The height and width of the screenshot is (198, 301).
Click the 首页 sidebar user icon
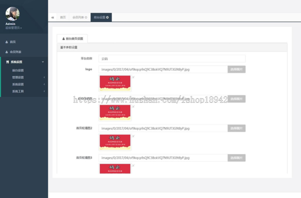tap(7, 42)
